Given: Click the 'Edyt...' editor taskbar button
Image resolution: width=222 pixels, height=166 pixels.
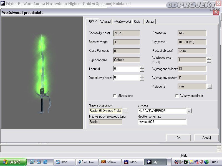Looking at the screenshot, I should 155,162.
